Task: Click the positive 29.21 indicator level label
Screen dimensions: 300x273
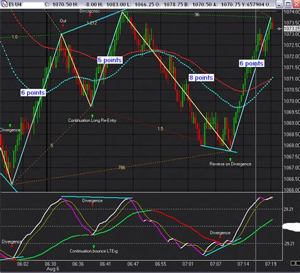Action: (289, 209)
